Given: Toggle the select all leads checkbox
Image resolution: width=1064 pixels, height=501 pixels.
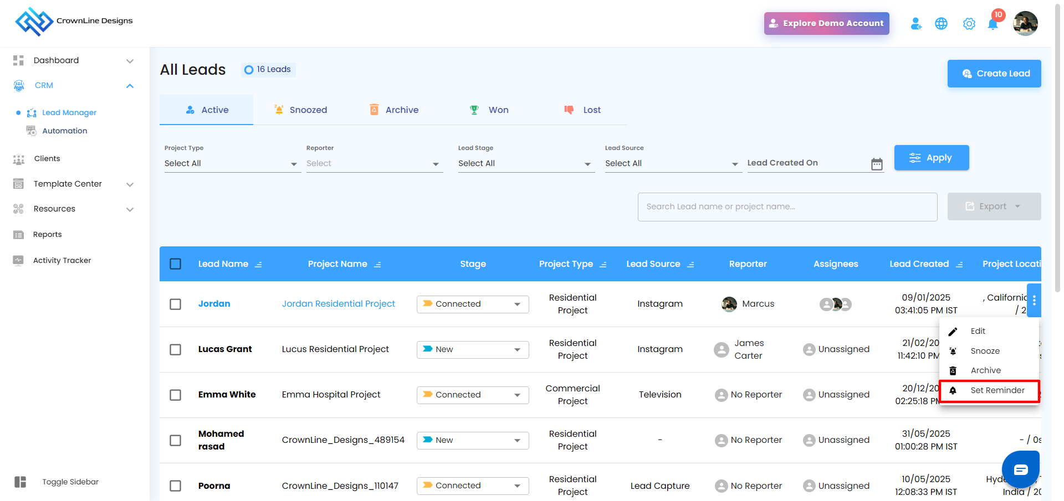Looking at the screenshot, I should point(176,264).
